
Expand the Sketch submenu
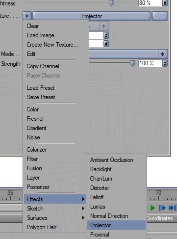point(55,209)
